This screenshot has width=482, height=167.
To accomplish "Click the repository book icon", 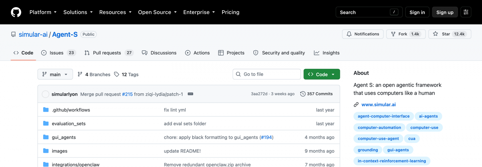I will [13, 35].
